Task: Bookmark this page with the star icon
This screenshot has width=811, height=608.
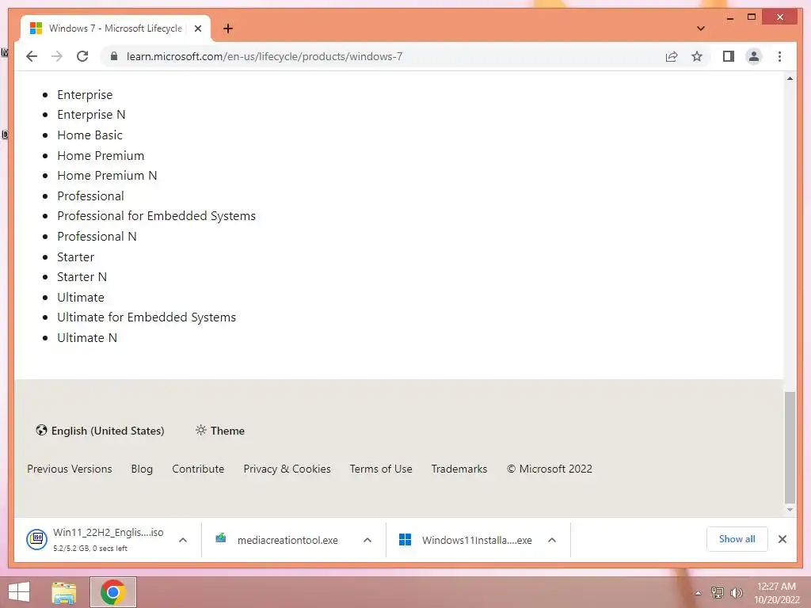Action: click(x=697, y=56)
